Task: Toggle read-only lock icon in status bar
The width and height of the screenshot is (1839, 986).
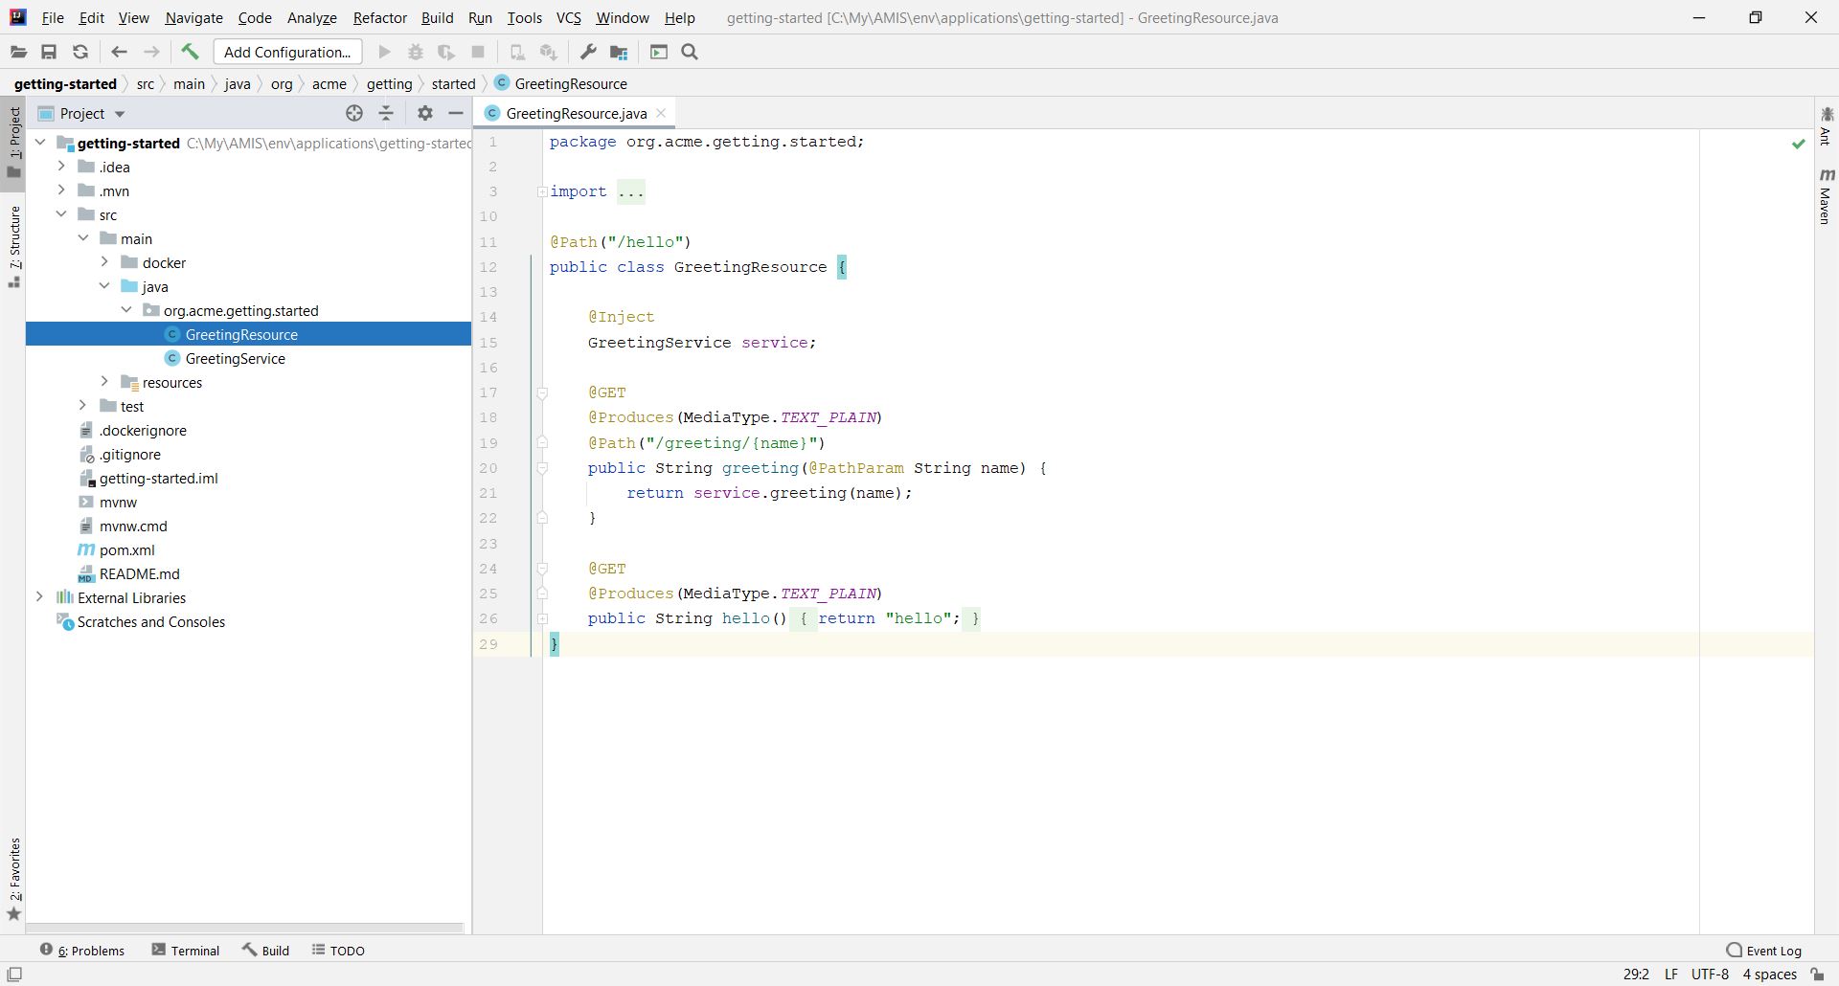Action: [x=1817, y=975]
